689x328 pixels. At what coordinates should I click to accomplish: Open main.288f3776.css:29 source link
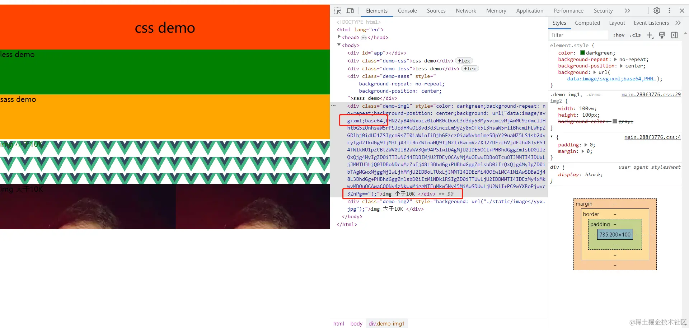coord(651,94)
